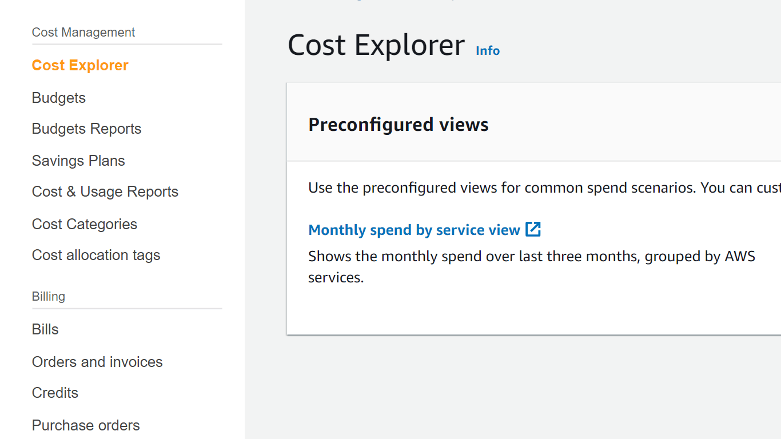Click the Info icon next to Cost Explorer heading
This screenshot has height=439, width=781.
coord(487,51)
